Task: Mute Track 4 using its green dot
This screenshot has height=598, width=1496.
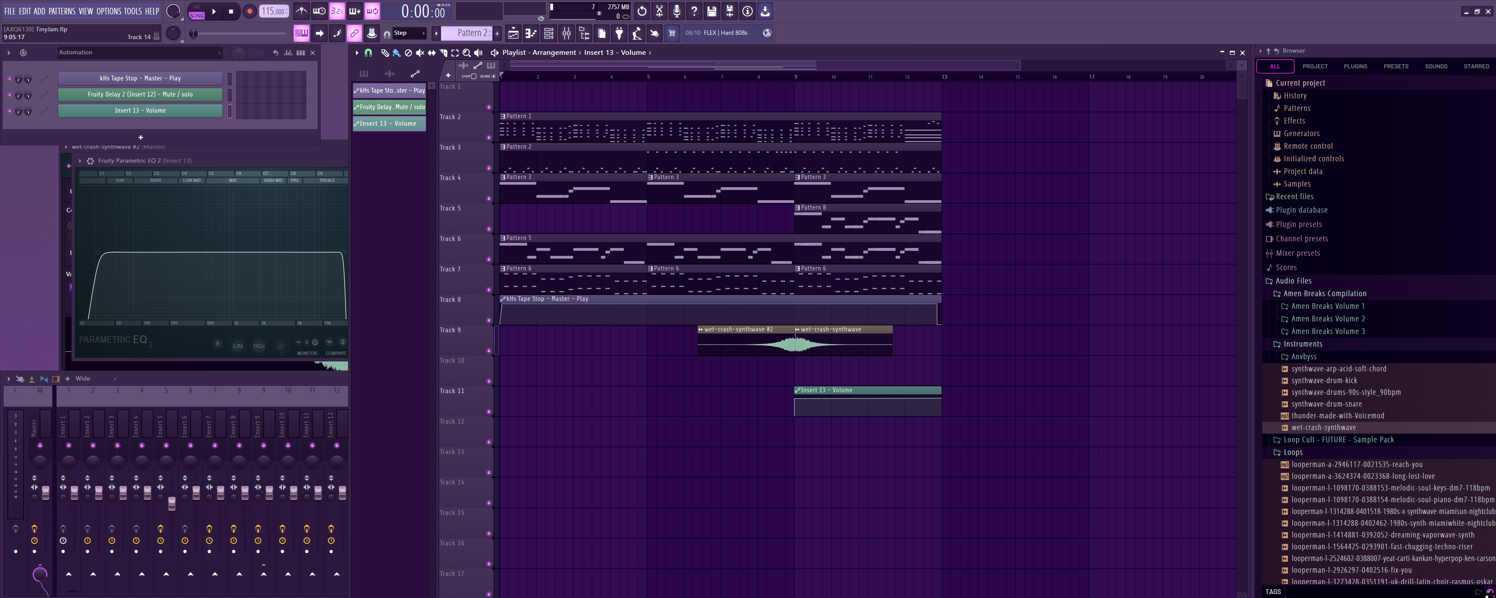Action: click(x=488, y=199)
